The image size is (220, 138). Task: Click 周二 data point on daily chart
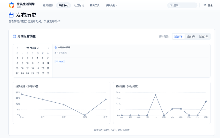(43, 100)
